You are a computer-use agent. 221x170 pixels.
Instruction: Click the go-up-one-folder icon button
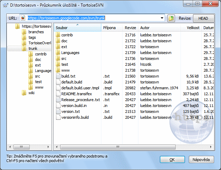click(x=171, y=18)
